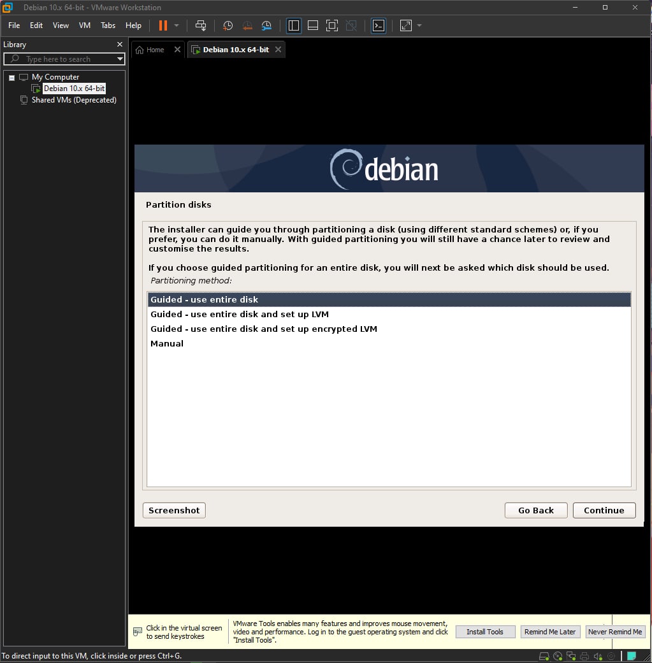This screenshot has width=652, height=663.
Task: Open the stretch options dropdown arrow
Action: [419, 25]
